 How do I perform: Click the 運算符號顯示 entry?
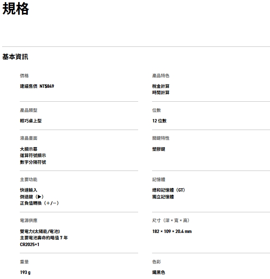point(33,155)
